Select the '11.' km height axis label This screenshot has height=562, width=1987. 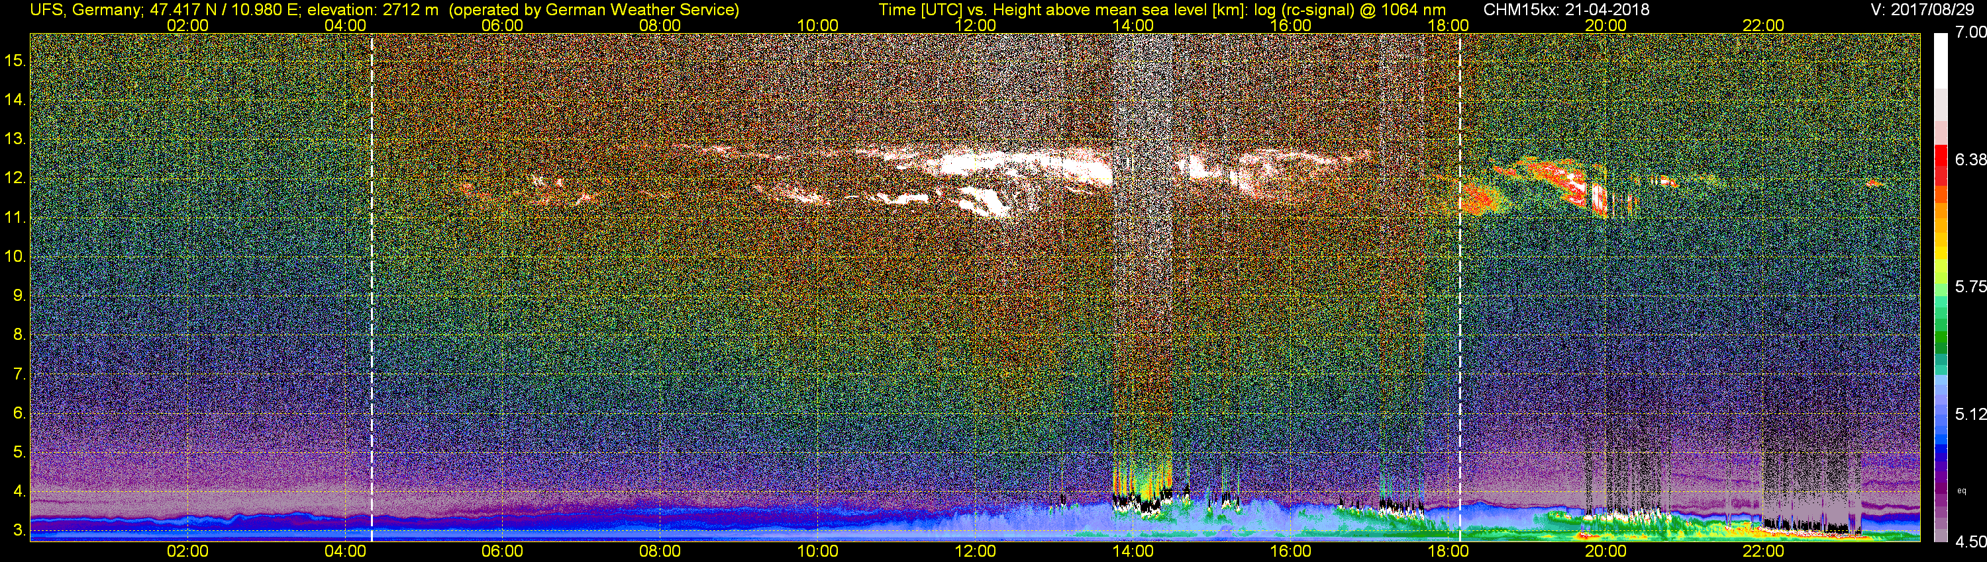[15, 217]
